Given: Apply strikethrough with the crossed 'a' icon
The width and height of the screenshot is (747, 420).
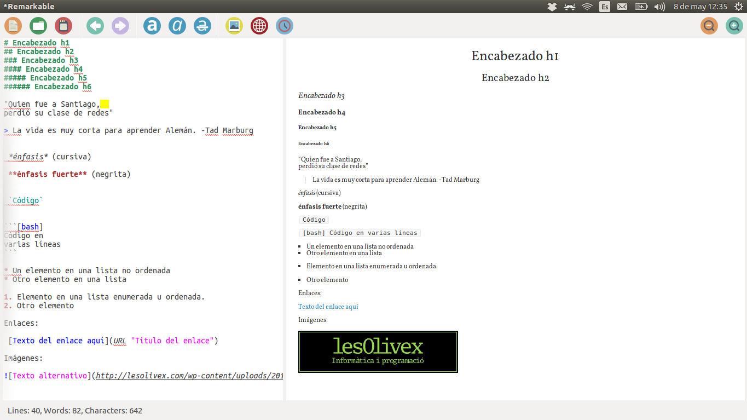Looking at the screenshot, I should (x=202, y=26).
